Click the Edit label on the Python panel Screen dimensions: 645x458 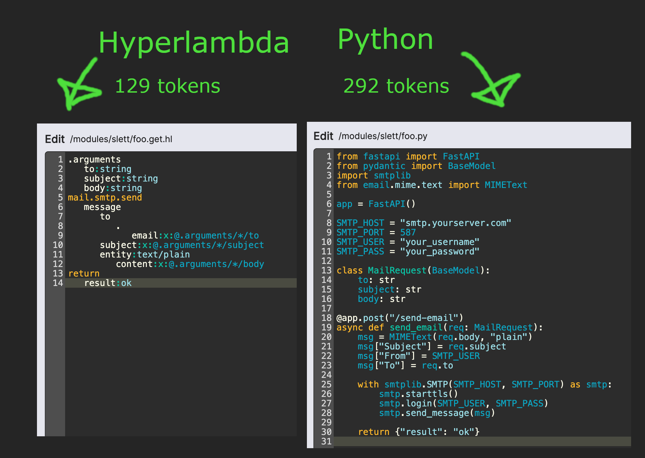click(x=324, y=136)
